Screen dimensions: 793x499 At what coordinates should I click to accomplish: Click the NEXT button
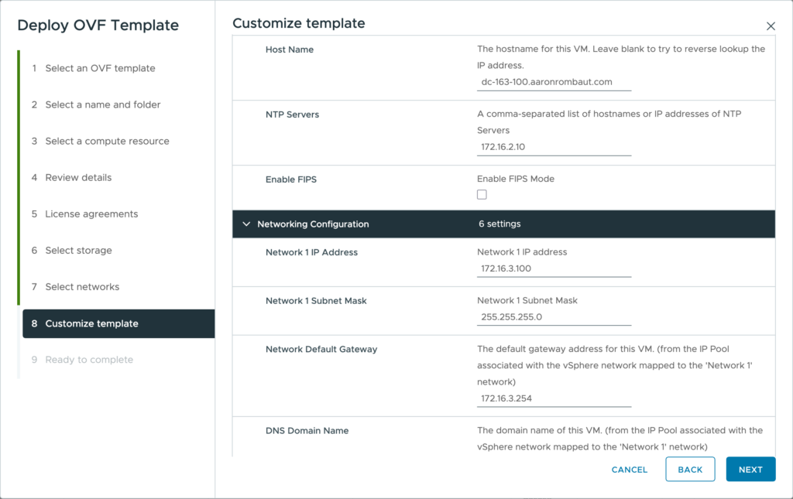[x=750, y=470]
